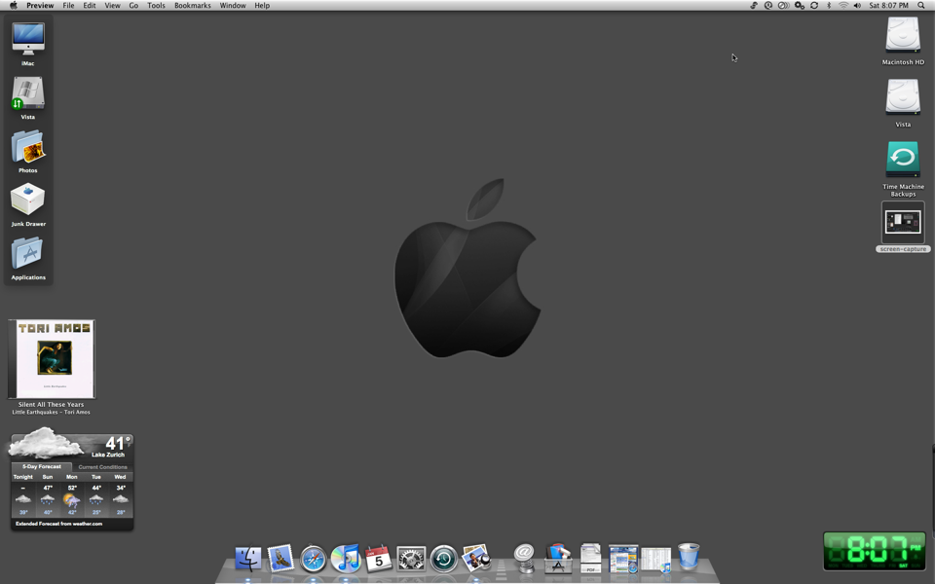Screen dimensions: 935x584
Task: Open System Preferences gear in Dock
Action: (411, 559)
